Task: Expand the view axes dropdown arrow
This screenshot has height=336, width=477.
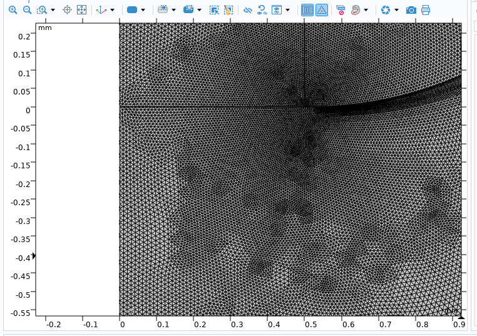Action: click(112, 10)
